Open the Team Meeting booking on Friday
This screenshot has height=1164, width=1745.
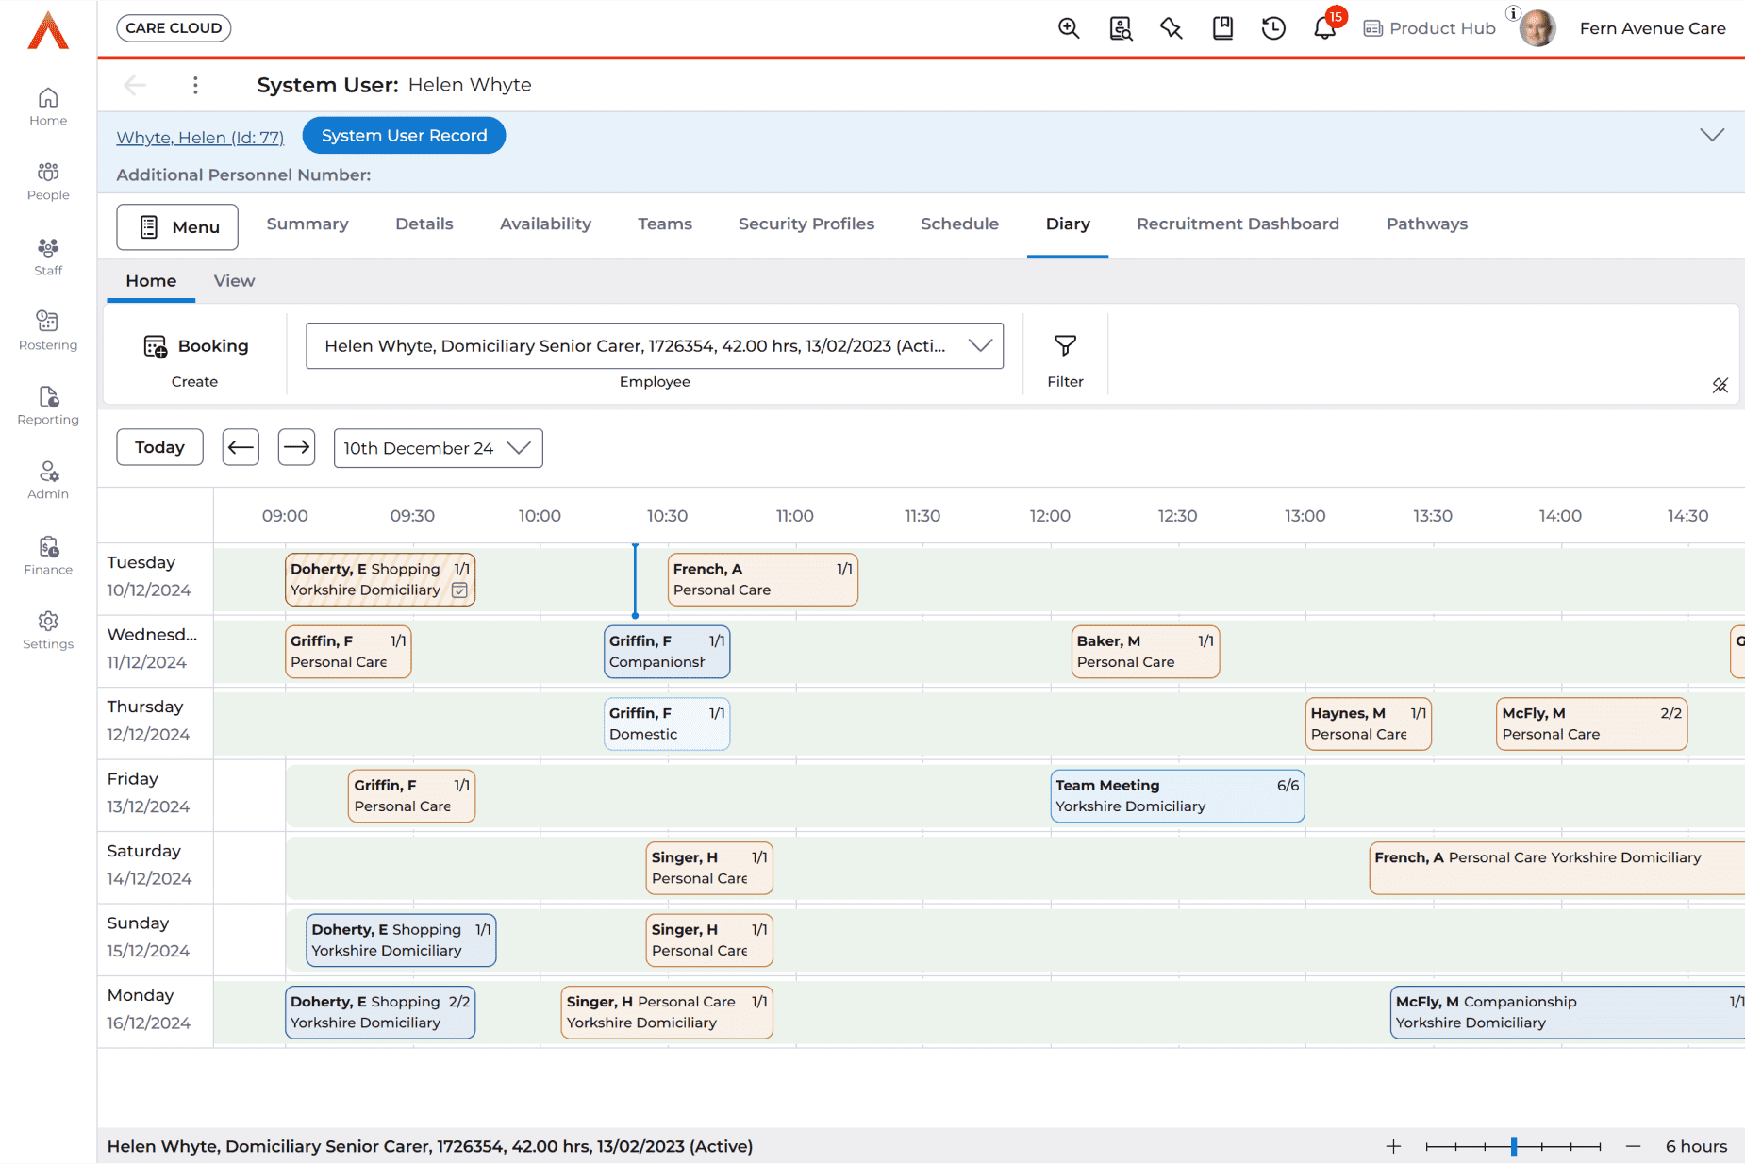tap(1176, 796)
